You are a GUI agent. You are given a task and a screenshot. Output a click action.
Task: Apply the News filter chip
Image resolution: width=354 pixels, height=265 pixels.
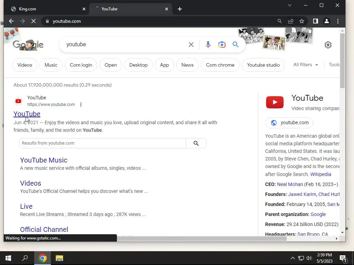187,65
